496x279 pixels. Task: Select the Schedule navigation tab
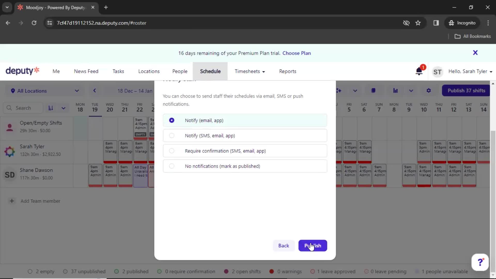210,71
